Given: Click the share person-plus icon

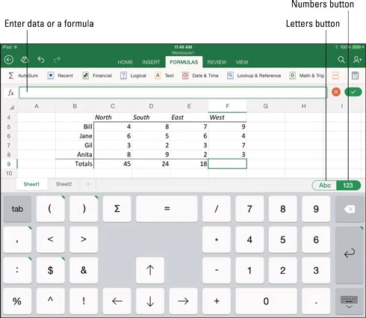Looking at the screenshot, I should click(357, 60).
